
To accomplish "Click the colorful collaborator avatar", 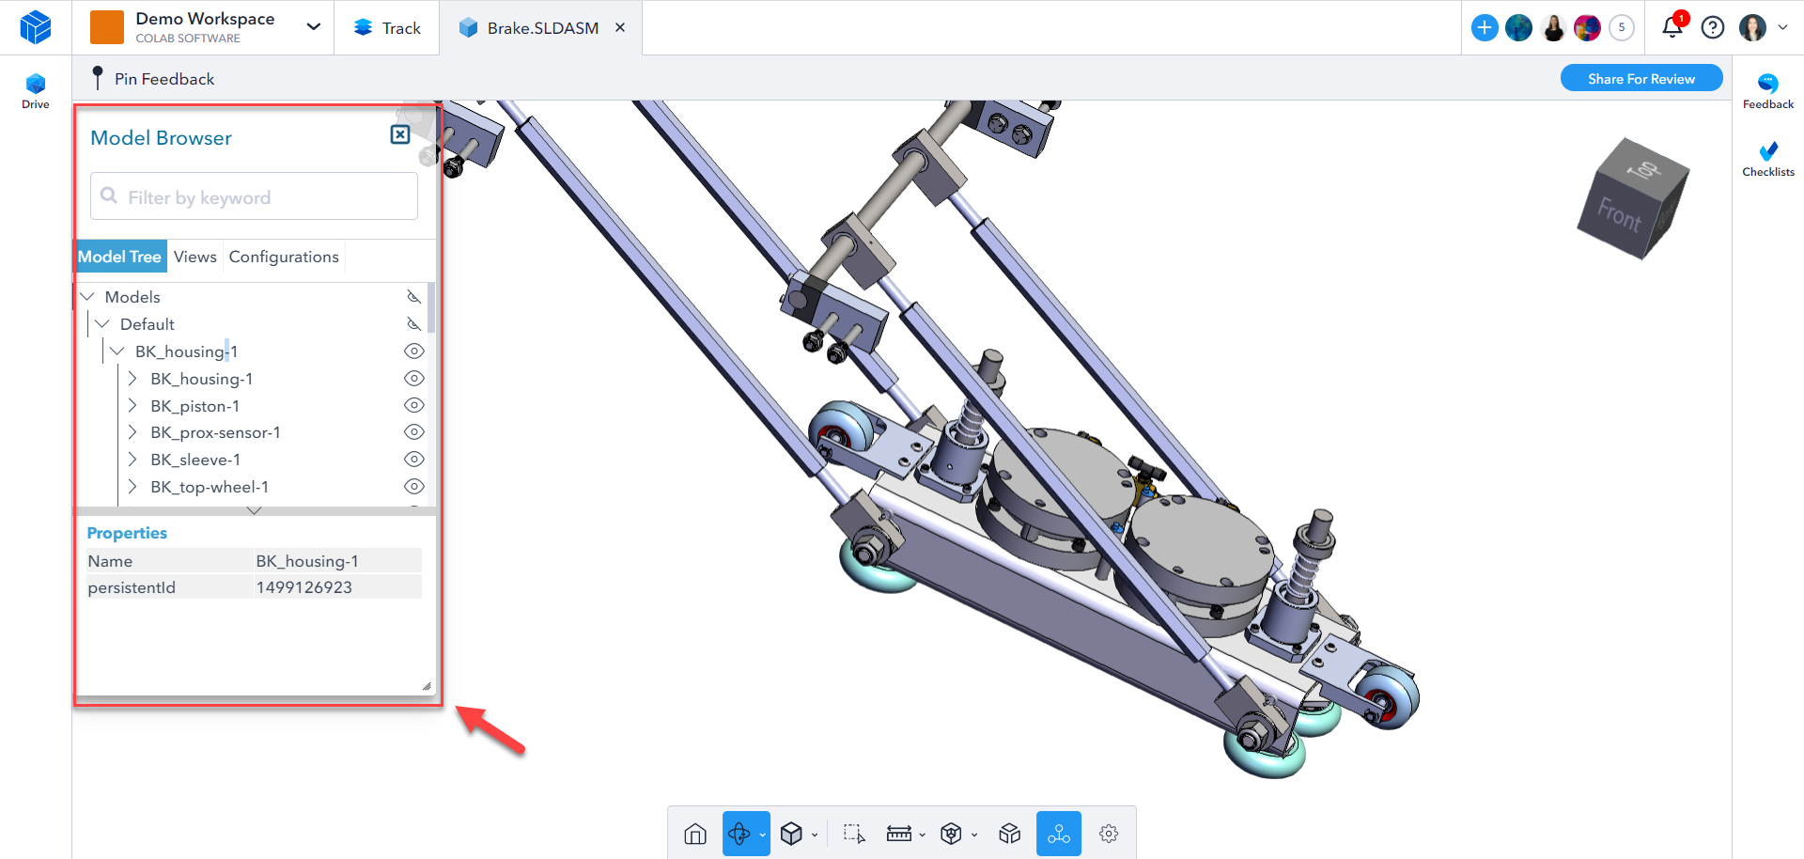I will (1587, 27).
